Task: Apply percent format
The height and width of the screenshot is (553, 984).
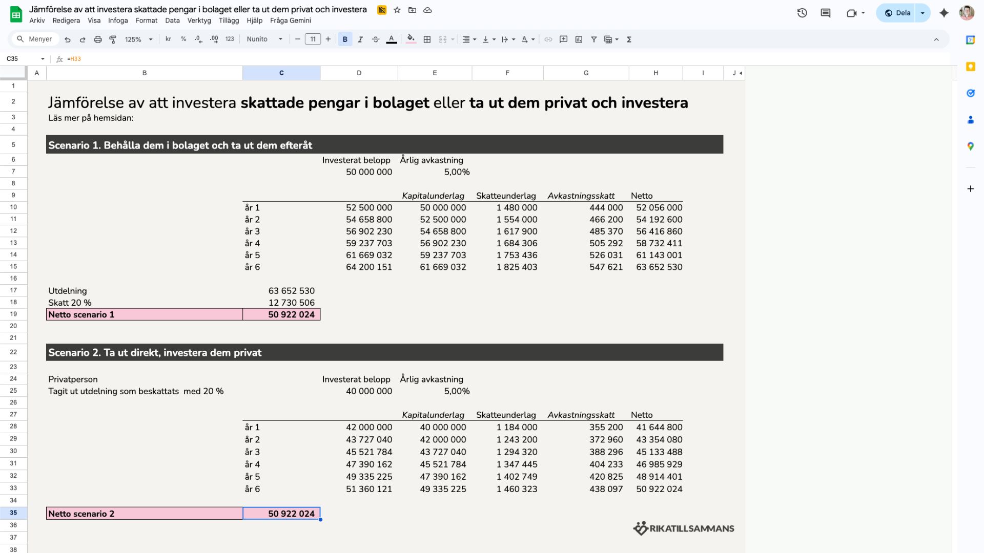Action: coord(183,39)
